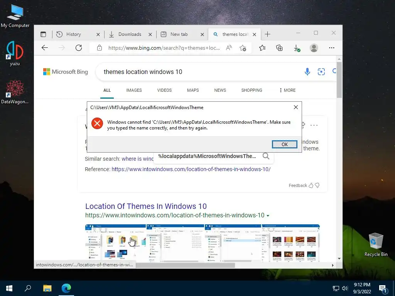Viewport: 395px width, 296px height.
Task: Close the Windows cannot find error dialog
Action: pos(296,107)
